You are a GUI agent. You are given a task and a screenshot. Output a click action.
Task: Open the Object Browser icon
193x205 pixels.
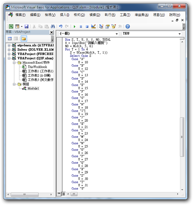pos(113,27)
